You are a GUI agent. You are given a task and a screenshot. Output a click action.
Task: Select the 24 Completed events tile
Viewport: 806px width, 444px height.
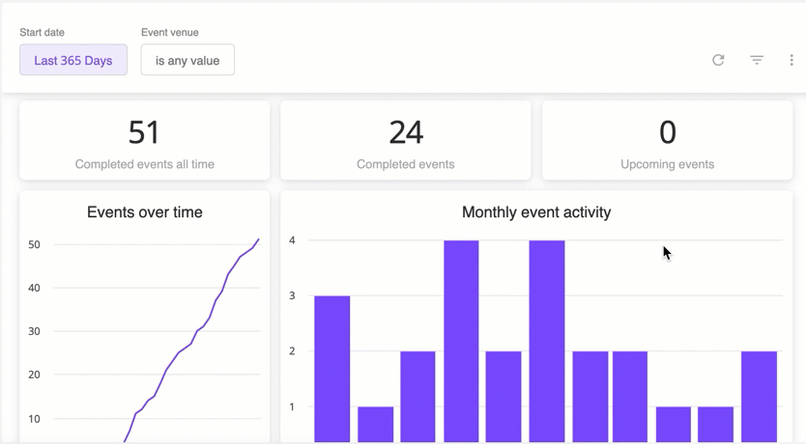tap(406, 141)
